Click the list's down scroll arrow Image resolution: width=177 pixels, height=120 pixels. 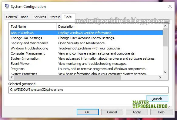[x=165, y=72]
